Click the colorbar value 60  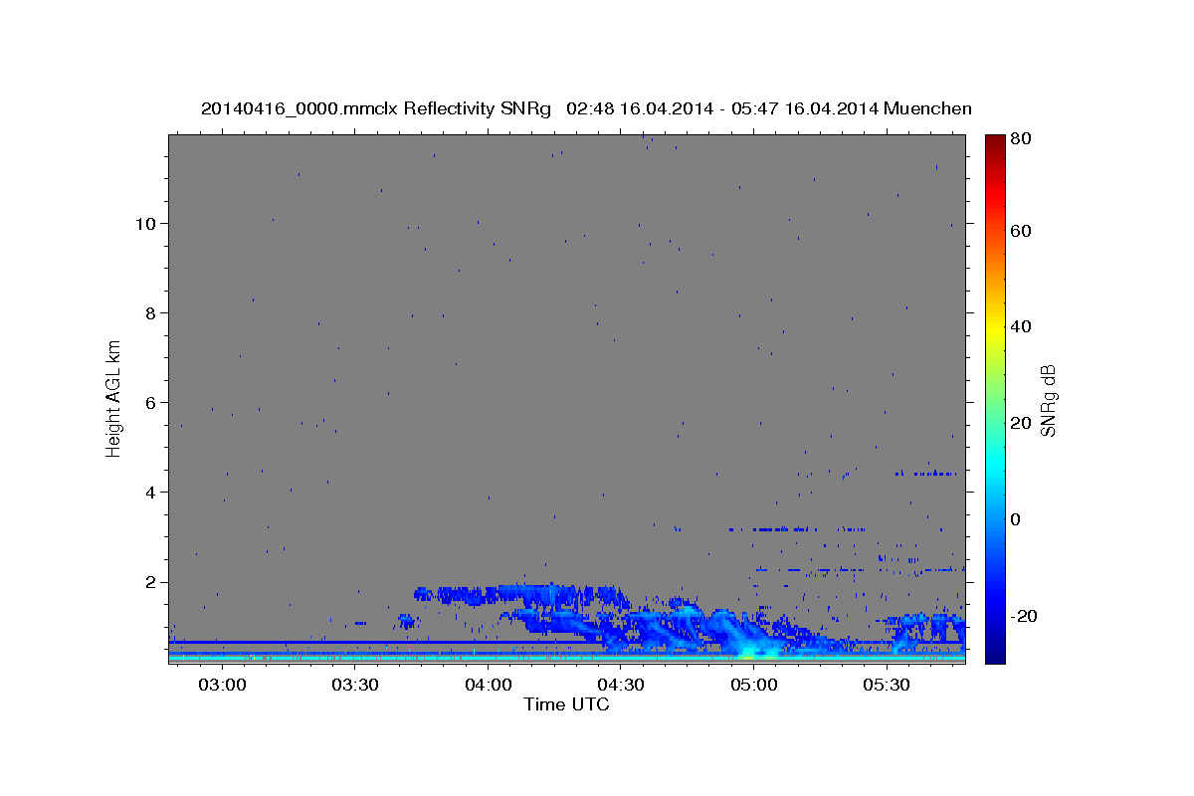pyautogui.click(x=1020, y=231)
